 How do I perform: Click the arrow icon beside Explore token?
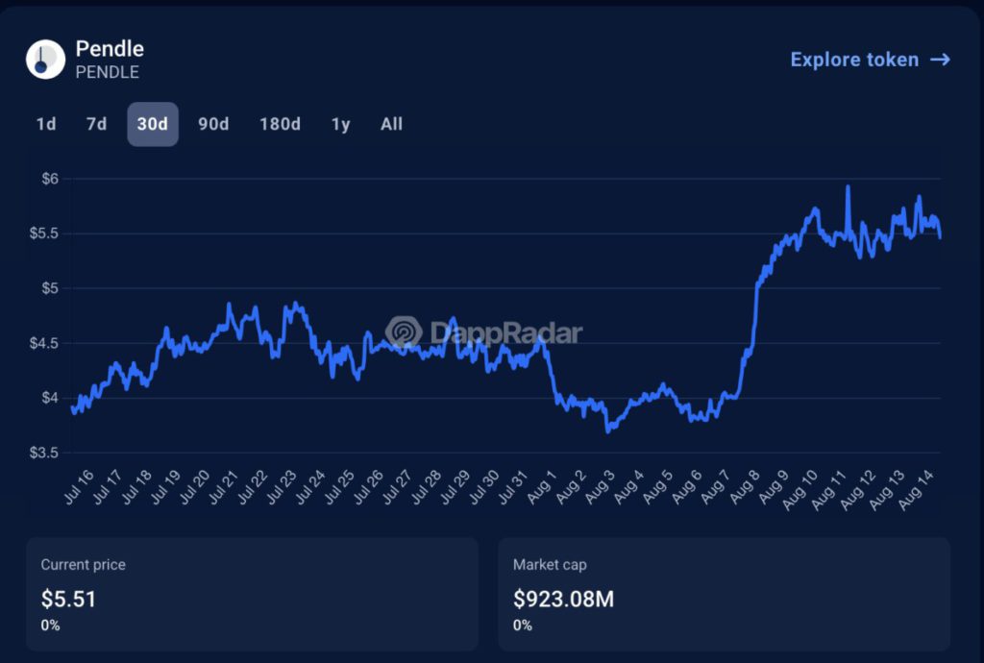pos(940,60)
